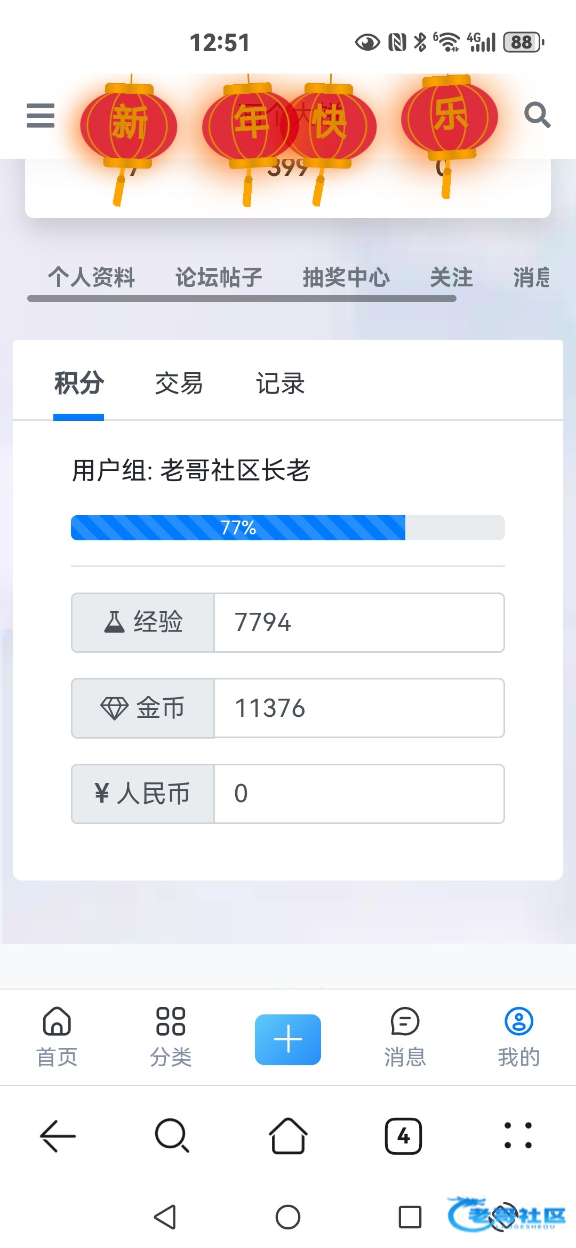
Task: Tap the browser search icon
Action: tap(172, 1135)
